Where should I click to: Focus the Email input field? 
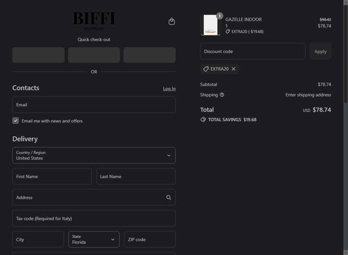coord(94,105)
